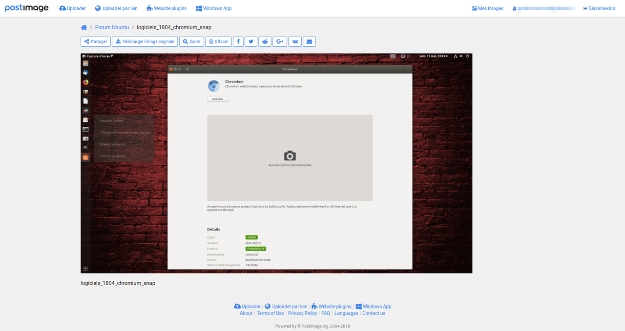Share image on Twitter
This screenshot has height=331, width=625.
251,41
